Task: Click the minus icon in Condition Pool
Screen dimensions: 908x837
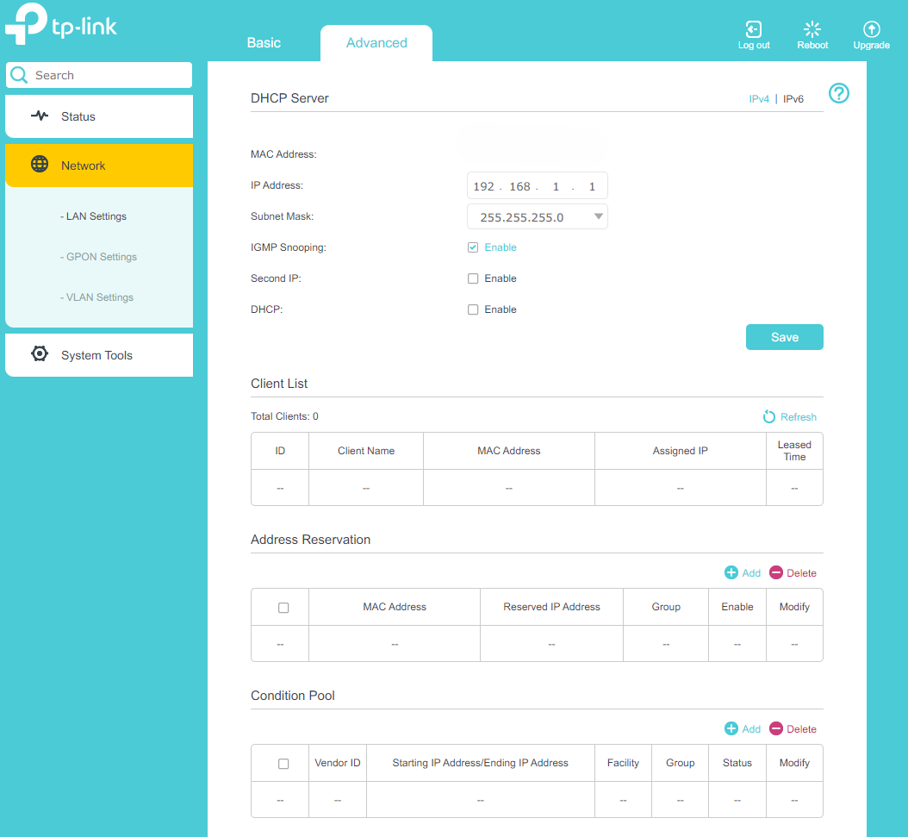Action: 776,728
